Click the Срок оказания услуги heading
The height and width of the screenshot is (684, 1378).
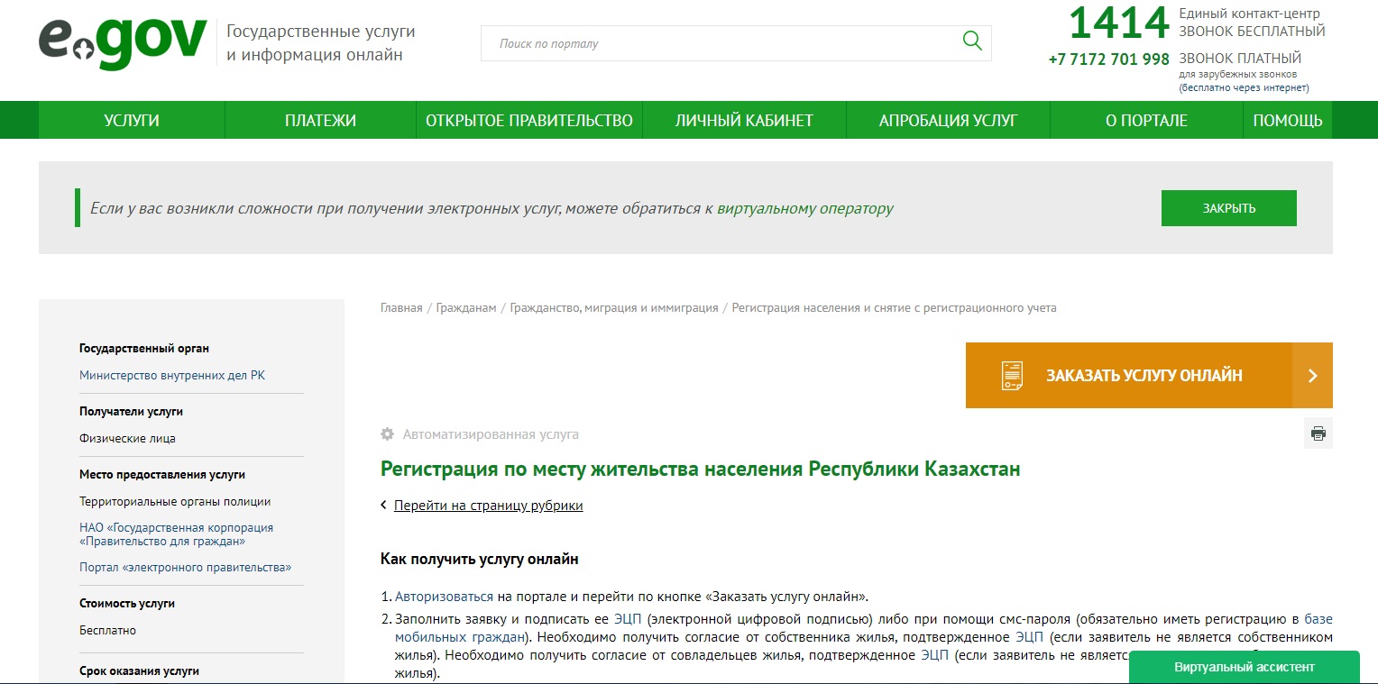point(139,671)
